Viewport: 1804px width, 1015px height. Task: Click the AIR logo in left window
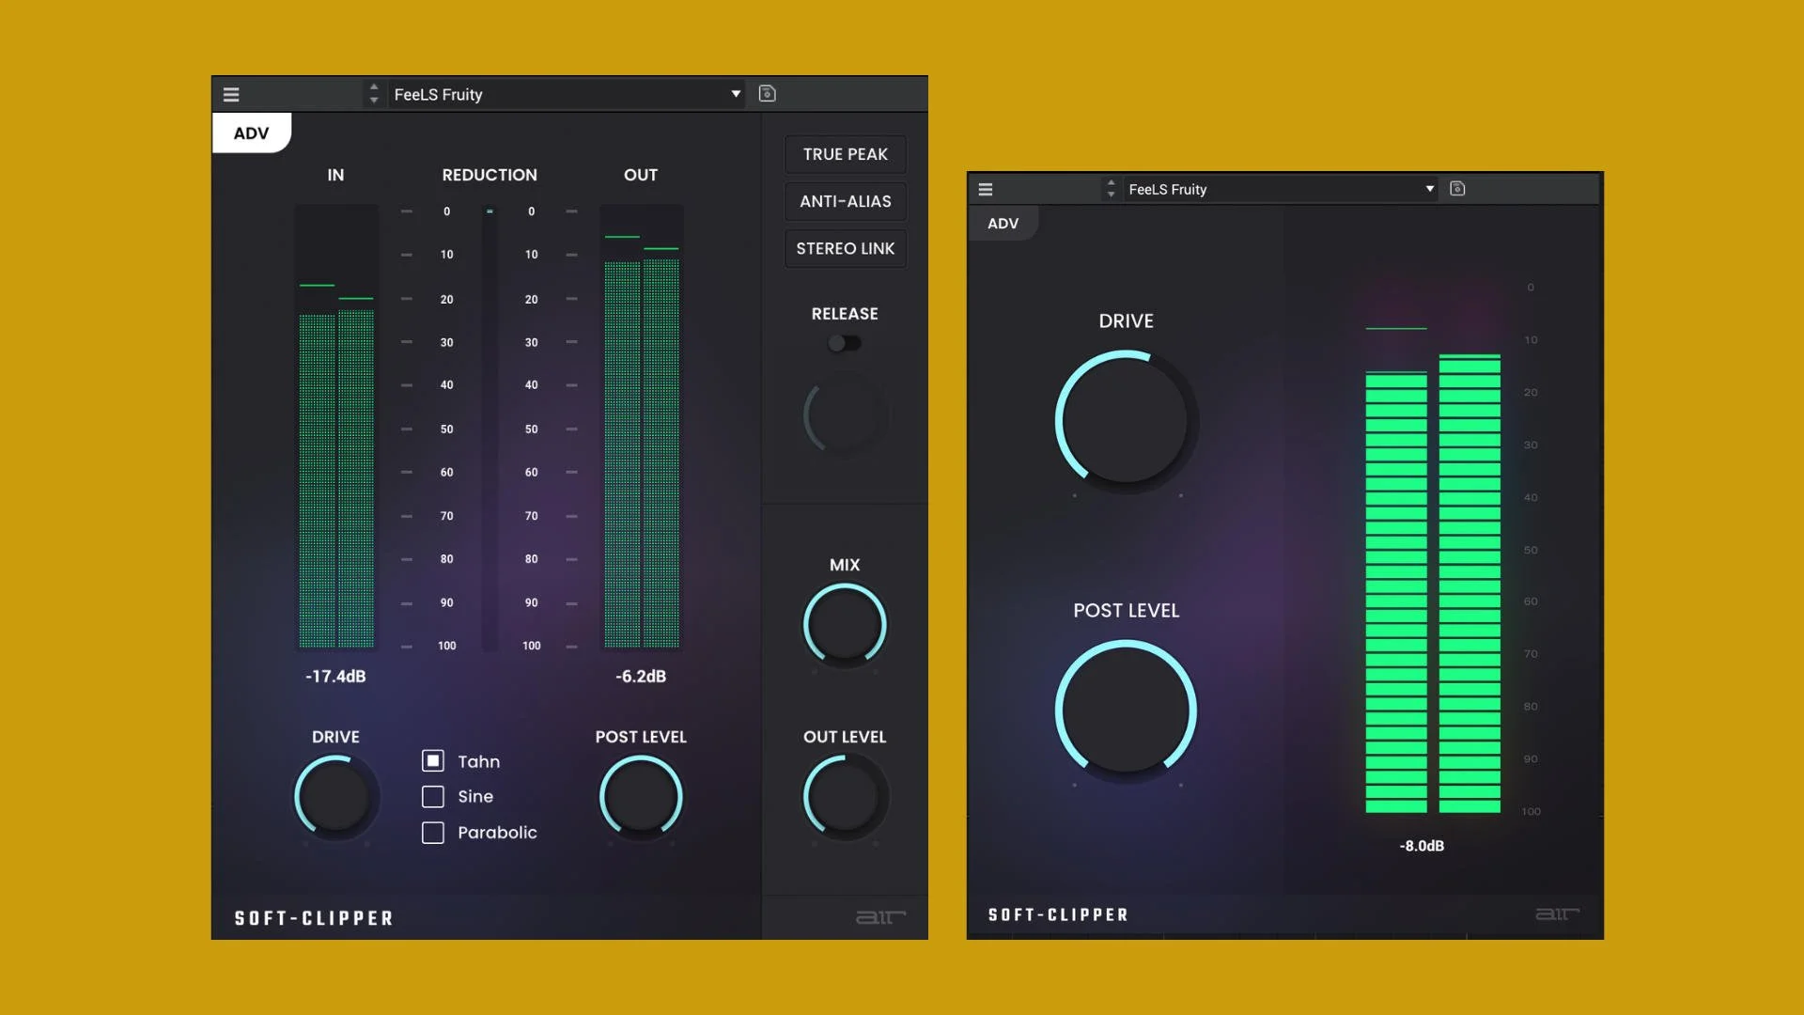tap(880, 917)
